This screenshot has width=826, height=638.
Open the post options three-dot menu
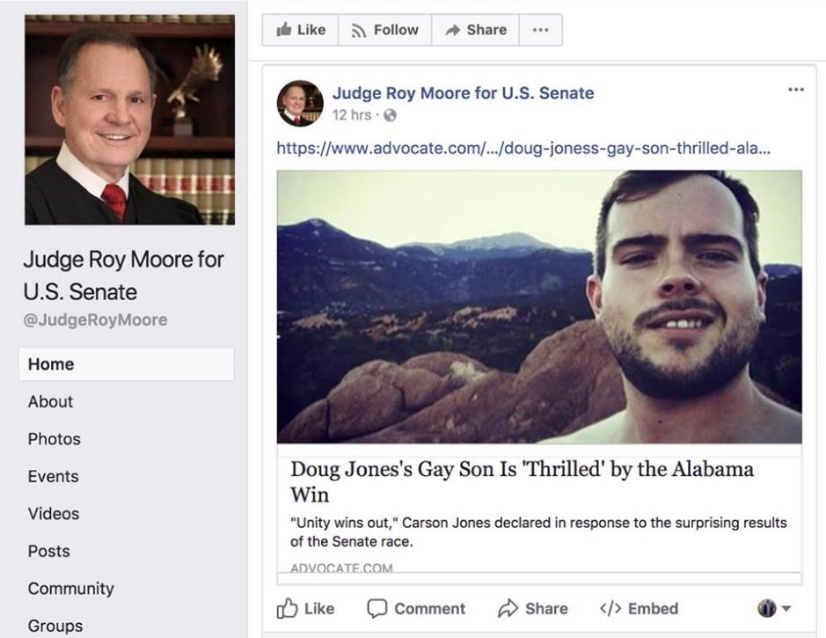coord(796,90)
